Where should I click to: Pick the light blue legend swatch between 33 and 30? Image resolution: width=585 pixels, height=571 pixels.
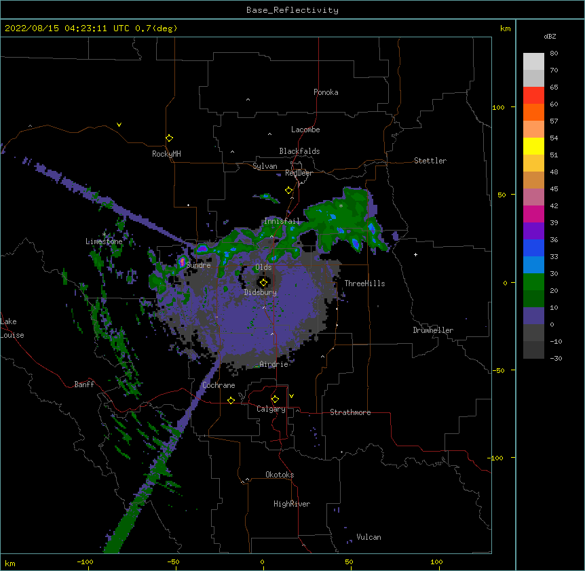(x=533, y=264)
